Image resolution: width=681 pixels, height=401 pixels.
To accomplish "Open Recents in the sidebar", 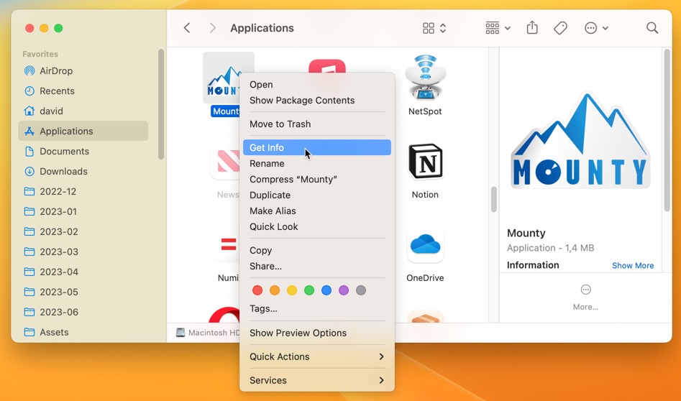I will [x=83, y=91].
